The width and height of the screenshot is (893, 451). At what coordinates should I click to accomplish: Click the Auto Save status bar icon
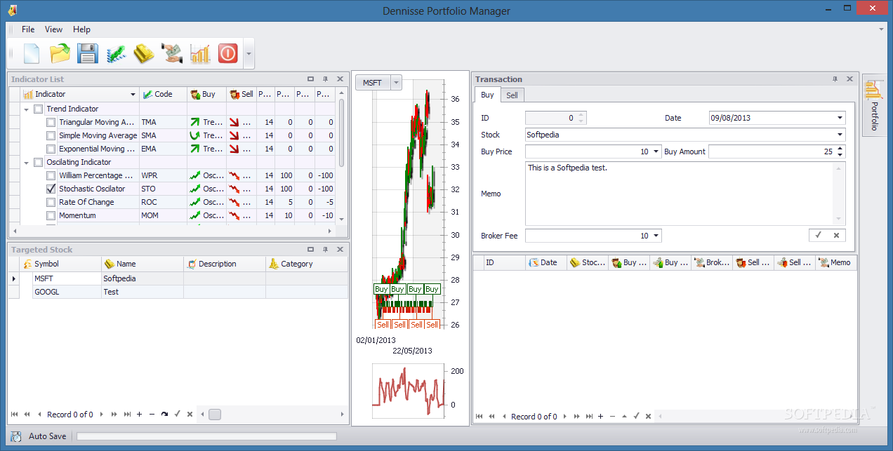point(16,436)
